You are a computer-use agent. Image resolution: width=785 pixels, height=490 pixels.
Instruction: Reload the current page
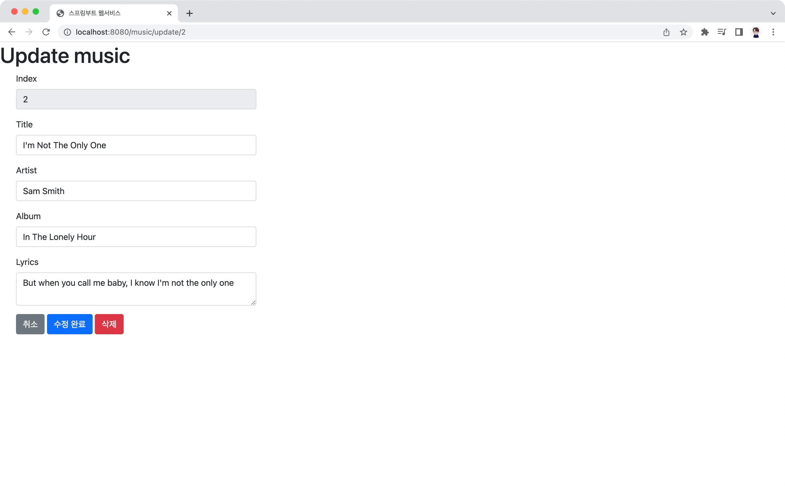pos(46,32)
